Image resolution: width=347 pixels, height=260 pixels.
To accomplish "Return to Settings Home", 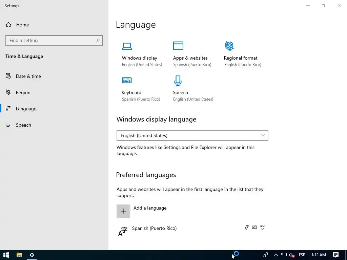I will [22, 25].
